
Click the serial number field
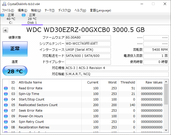88,44
